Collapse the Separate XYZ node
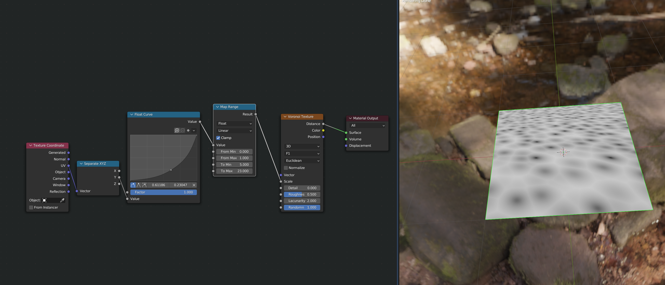 (81, 164)
